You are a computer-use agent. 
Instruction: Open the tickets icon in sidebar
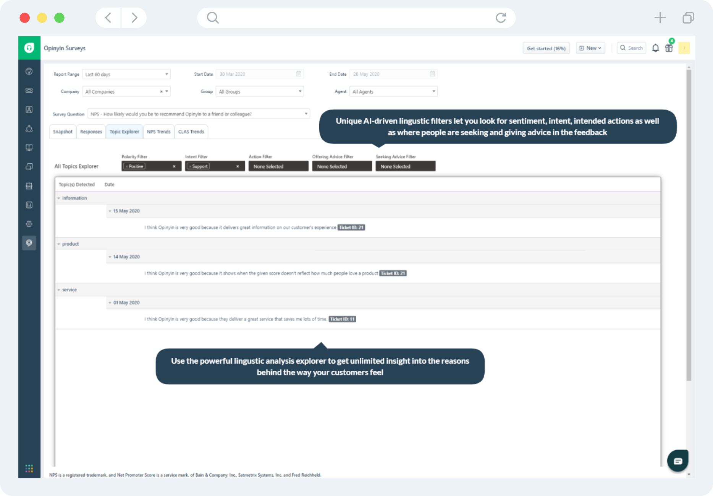29,90
